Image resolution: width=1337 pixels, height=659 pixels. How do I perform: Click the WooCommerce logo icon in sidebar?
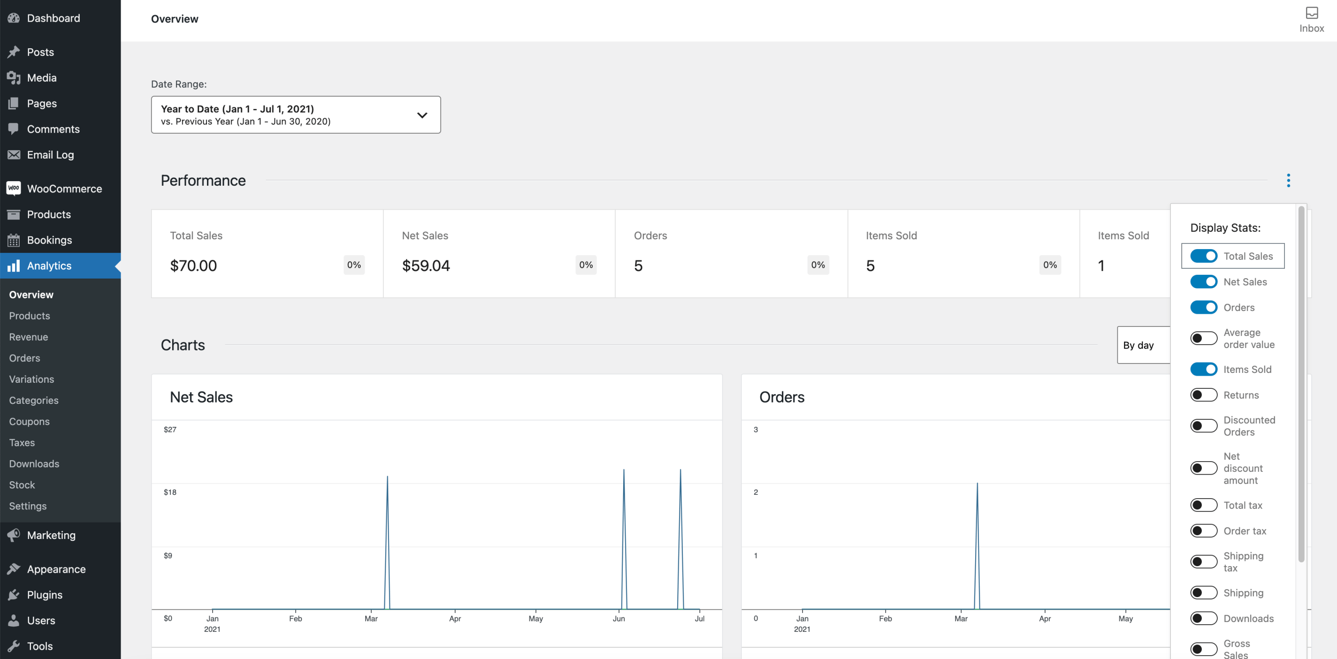click(14, 189)
